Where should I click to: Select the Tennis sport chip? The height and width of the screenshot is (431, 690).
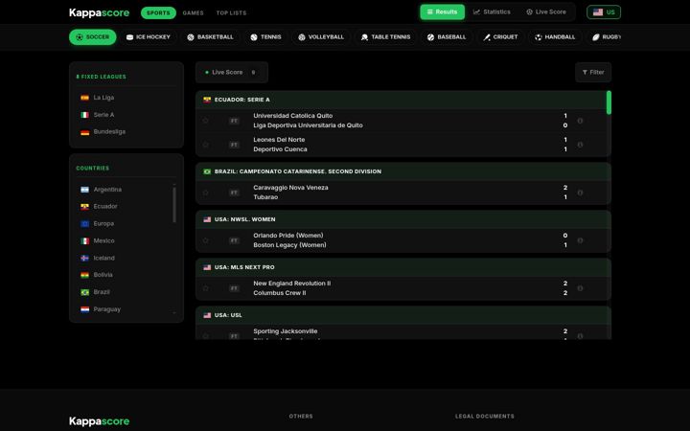(x=265, y=37)
